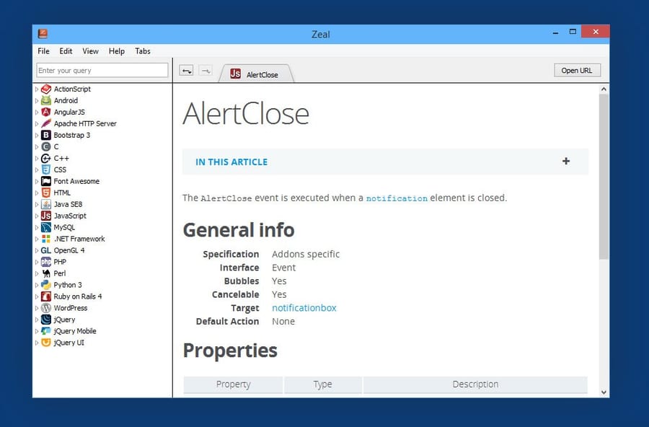Click the Zeal app icon in title bar

coord(43,34)
